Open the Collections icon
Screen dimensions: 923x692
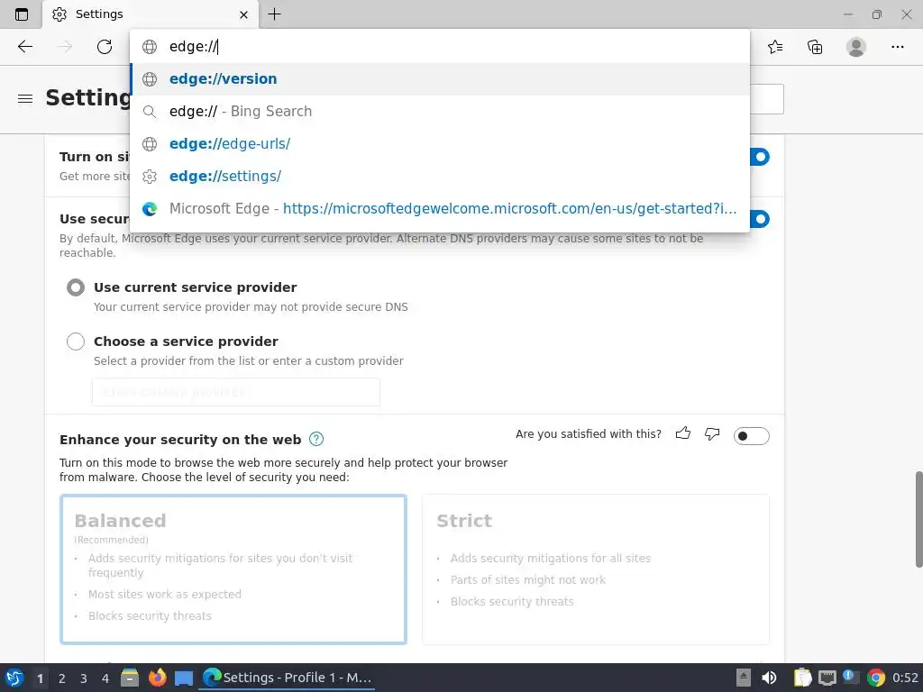point(815,47)
